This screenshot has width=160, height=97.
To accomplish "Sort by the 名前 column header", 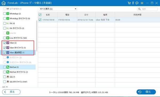I will pyautogui.click(x=48, y=15).
